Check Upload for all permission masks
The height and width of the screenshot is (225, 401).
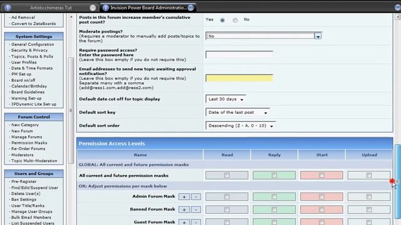tap(369, 175)
